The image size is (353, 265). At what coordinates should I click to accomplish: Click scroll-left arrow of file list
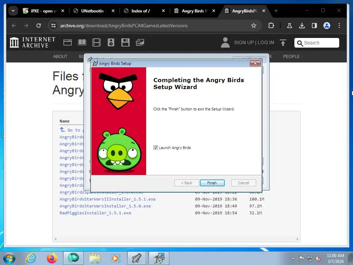[56, 239]
